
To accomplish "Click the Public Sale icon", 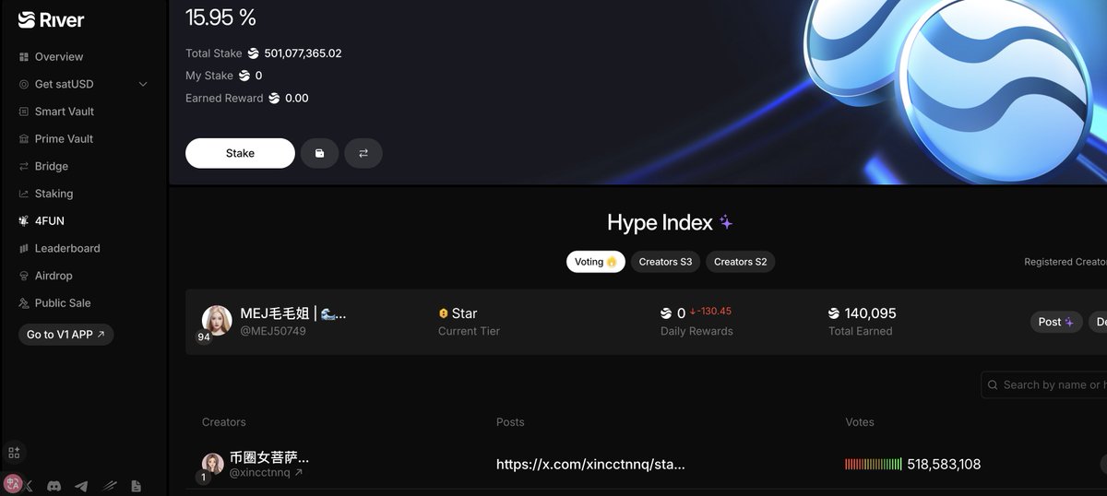I will (24, 303).
